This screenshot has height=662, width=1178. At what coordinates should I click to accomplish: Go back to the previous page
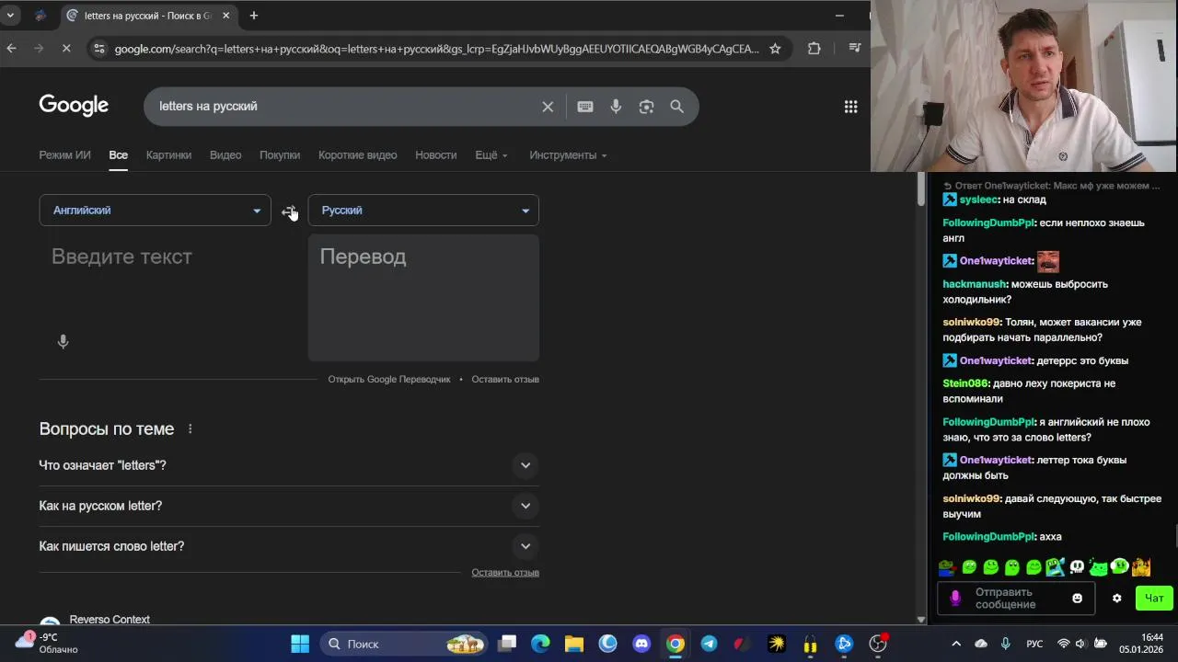pos(11,49)
